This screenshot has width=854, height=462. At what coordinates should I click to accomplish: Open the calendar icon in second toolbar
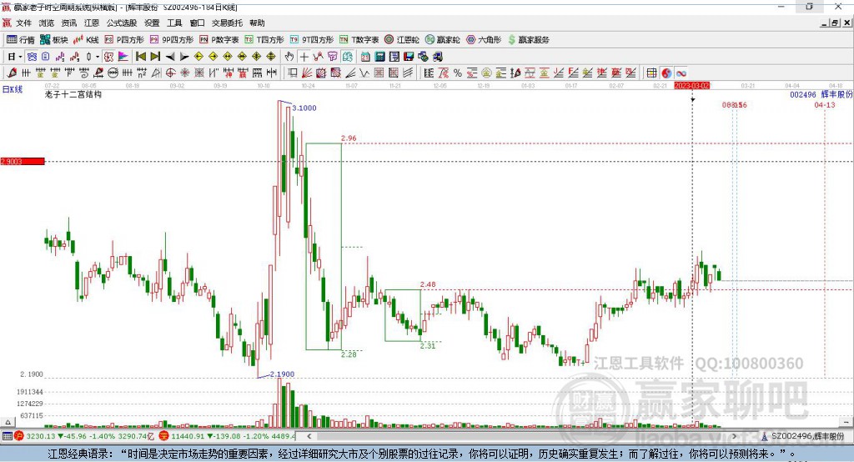pyautogui.click(x=365, y=57)
